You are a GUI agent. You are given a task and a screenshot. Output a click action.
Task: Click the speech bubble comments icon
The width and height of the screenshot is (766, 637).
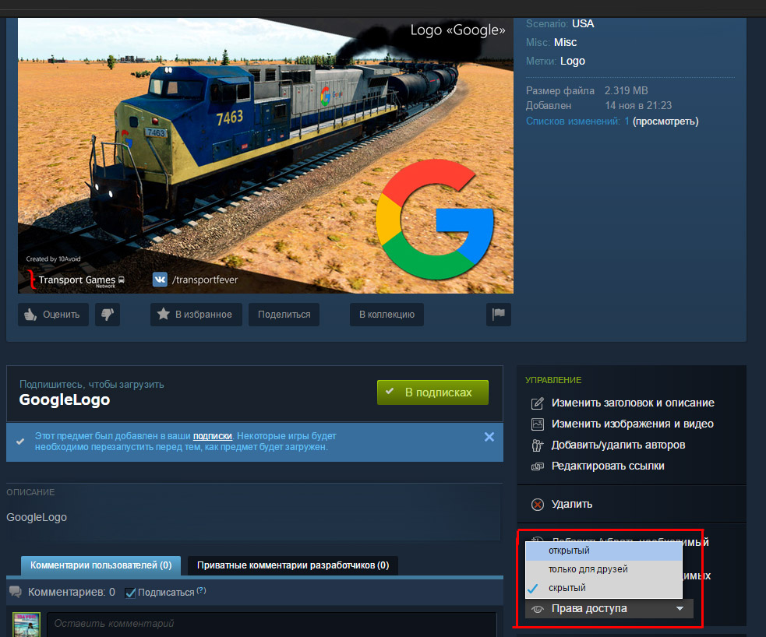pos(16,592)
